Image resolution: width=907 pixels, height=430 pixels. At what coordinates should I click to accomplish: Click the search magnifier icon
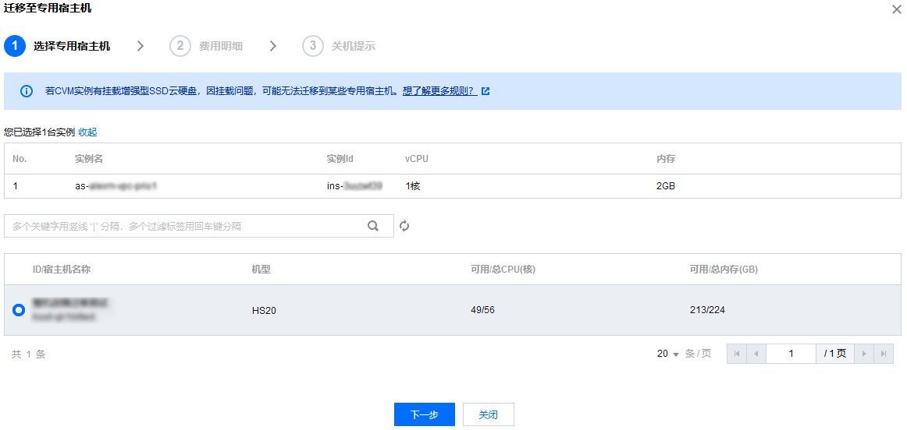point(373,226)
